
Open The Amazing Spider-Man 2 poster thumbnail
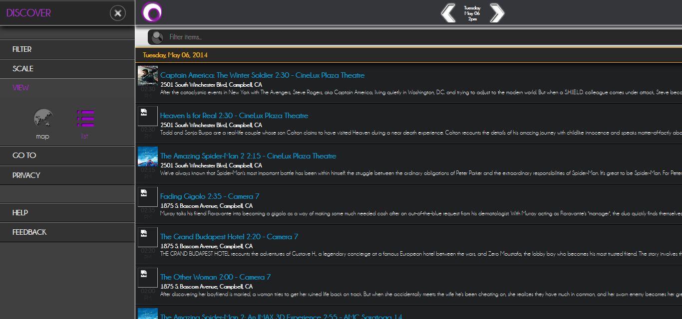pos(148,156)
